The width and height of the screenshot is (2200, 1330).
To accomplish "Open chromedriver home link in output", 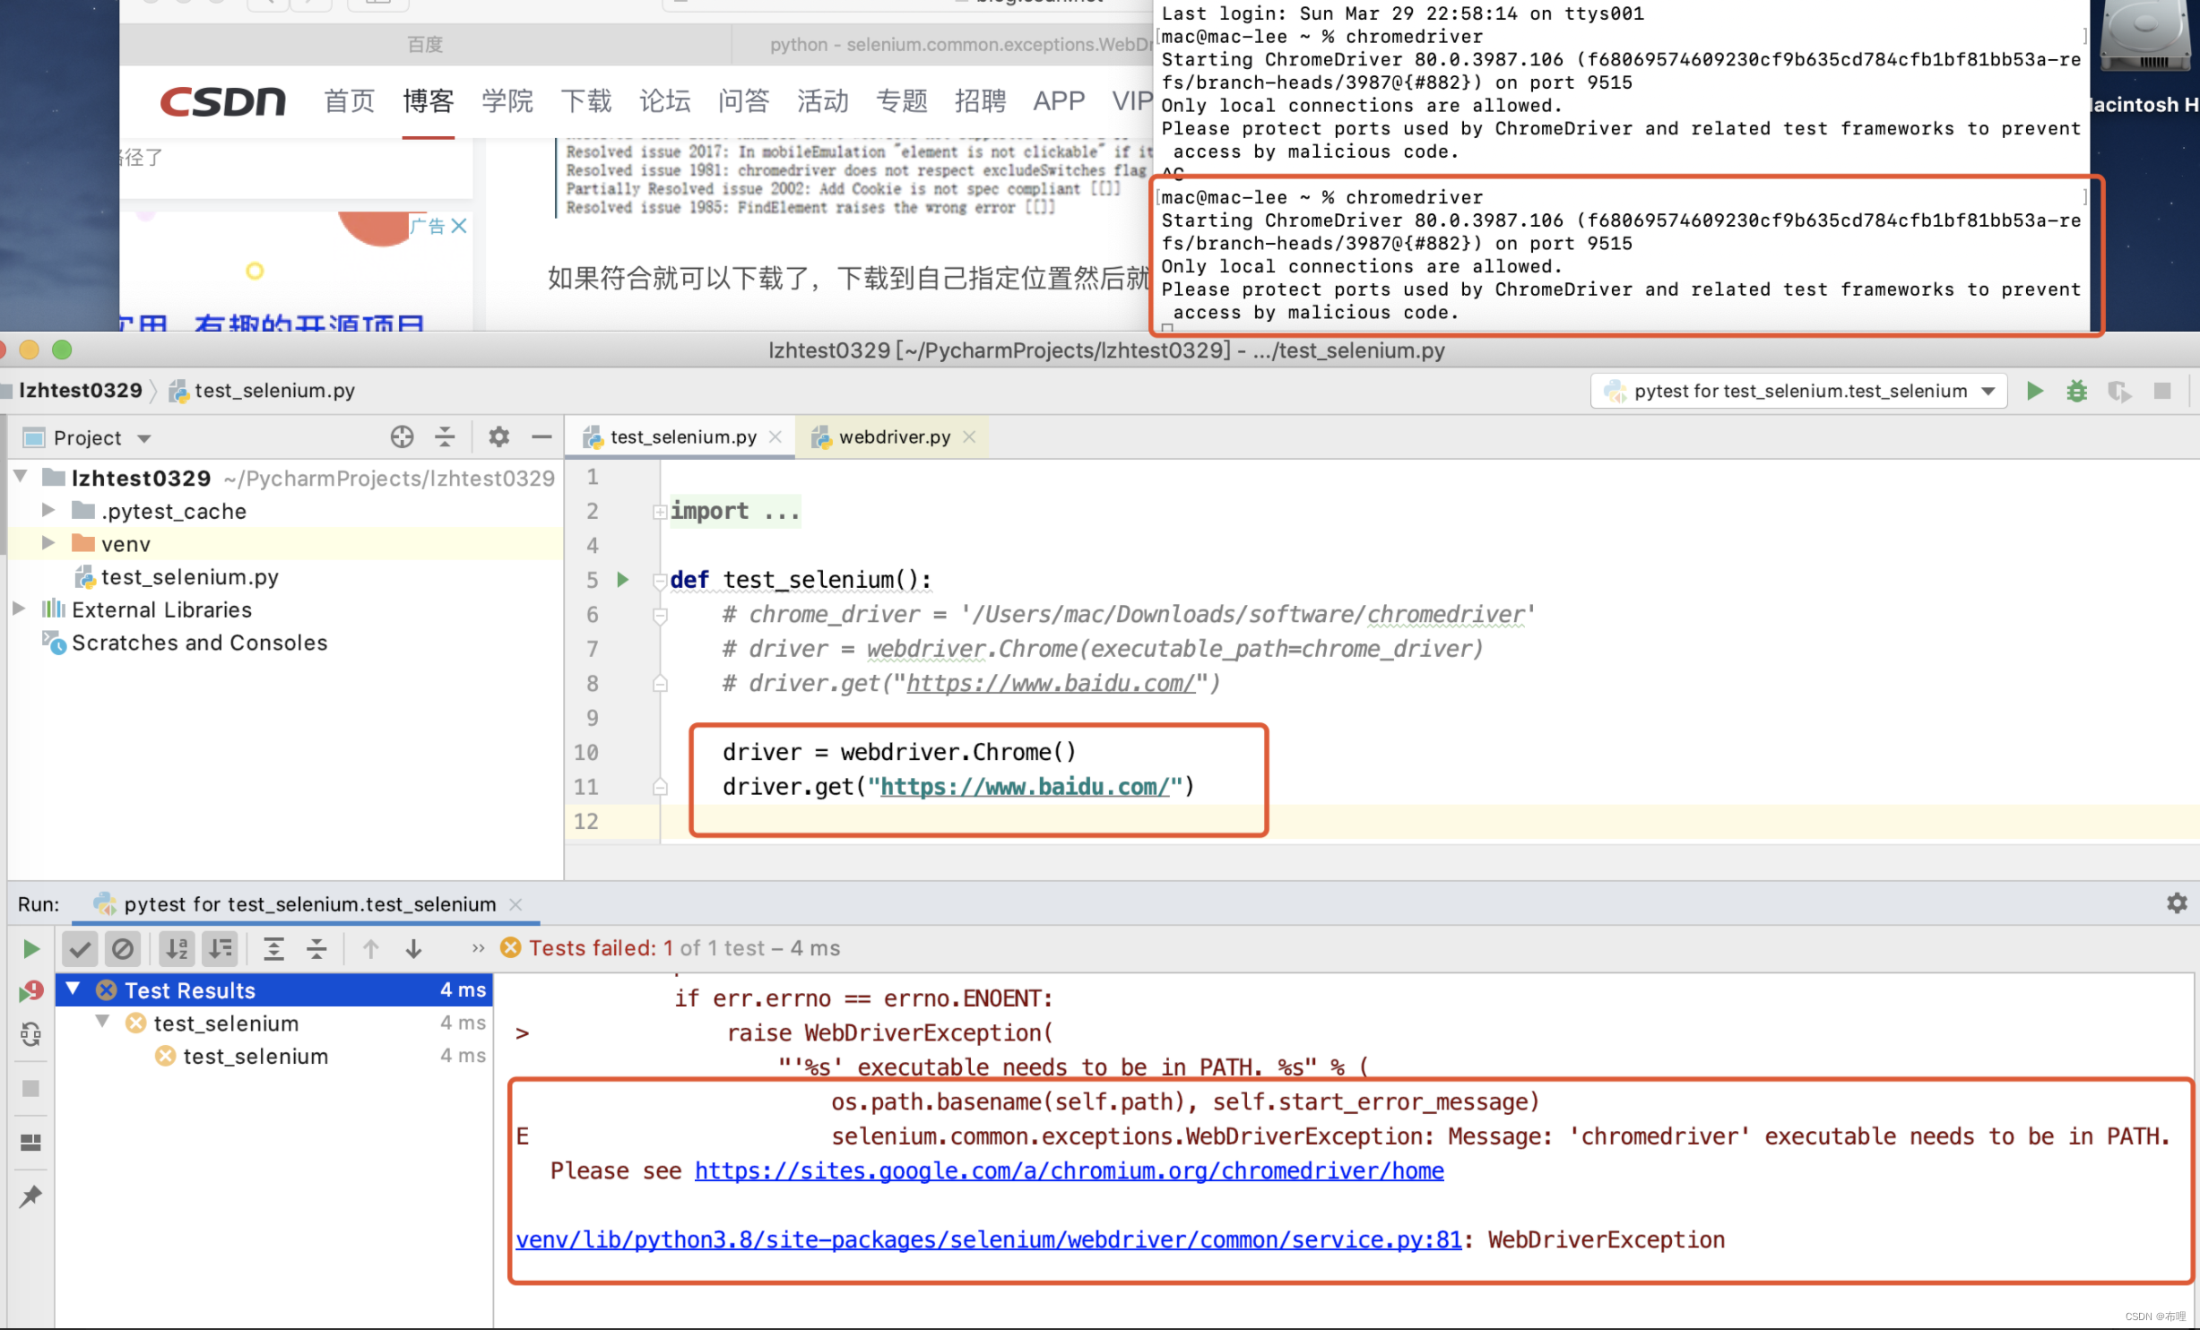I will click(1069, 1170).
